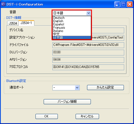134x124 pixels.
Task: Choose Italiano from the language list
Action: point(72,31)
